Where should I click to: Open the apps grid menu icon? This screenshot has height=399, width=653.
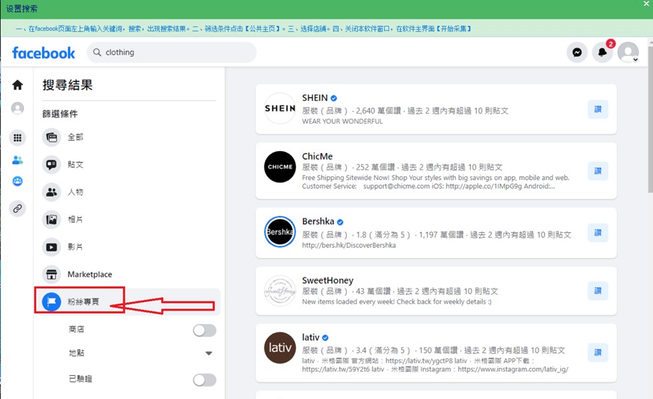click(x=17, y=138)
